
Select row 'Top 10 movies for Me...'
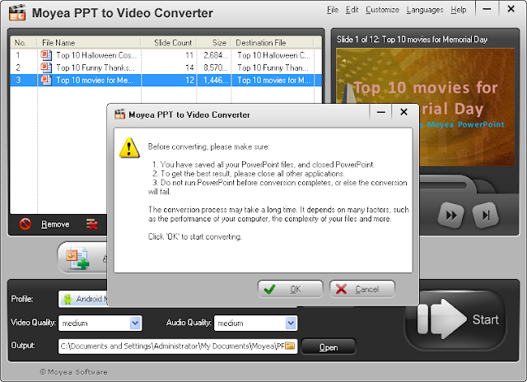click(166, 80)
